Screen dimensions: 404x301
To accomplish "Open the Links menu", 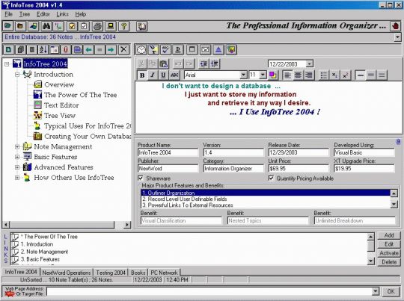I will pyautogui.click(x=63, y=14).
